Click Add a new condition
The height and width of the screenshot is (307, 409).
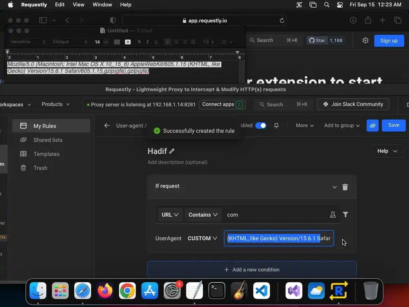(x=252, y=269)
